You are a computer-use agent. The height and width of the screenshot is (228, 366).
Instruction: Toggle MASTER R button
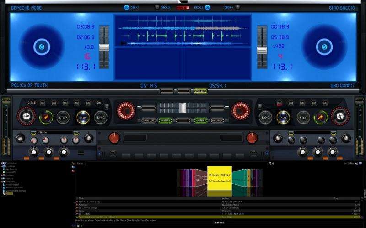point(200,120)
